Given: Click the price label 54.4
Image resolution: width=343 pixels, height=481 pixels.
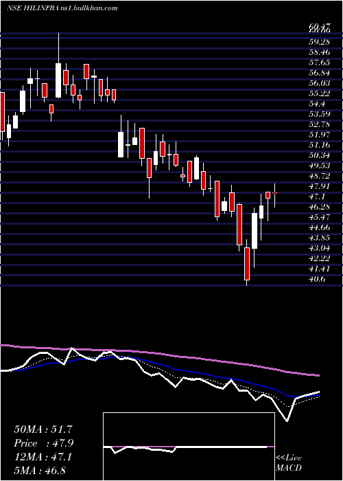Looking at the screenshot, I should pos(317,104).
